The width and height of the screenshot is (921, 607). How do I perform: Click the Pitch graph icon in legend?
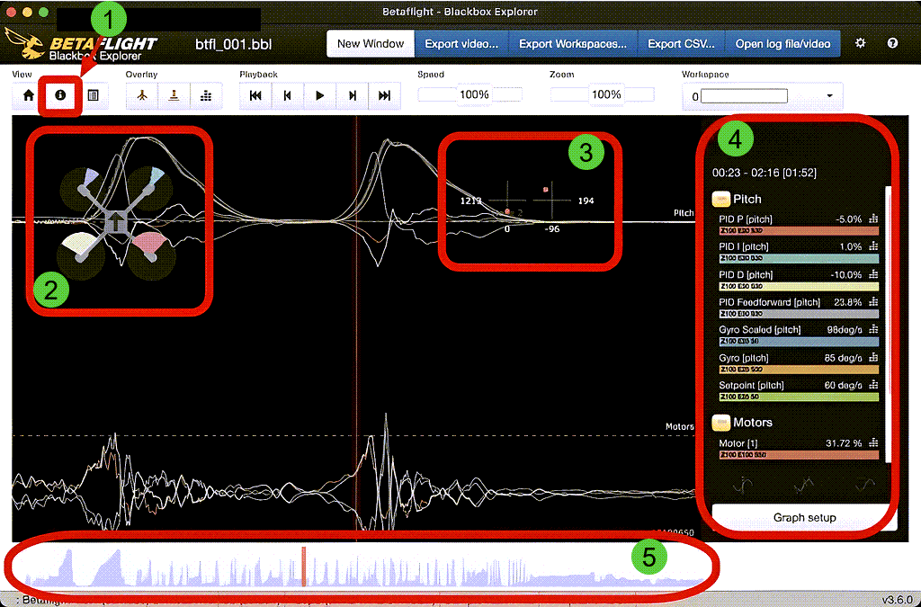pos(720,199)
